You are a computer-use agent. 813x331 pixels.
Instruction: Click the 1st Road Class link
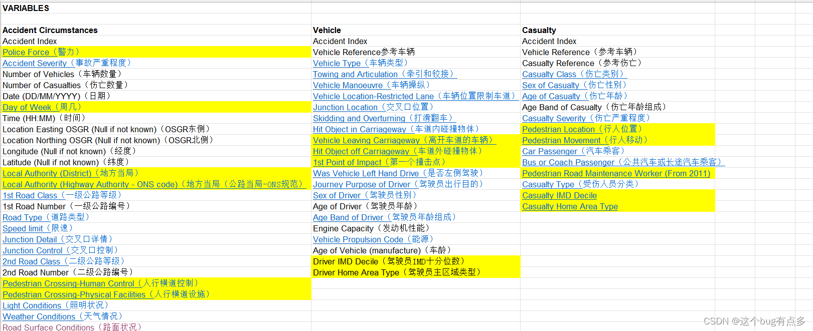click(62, 195)
